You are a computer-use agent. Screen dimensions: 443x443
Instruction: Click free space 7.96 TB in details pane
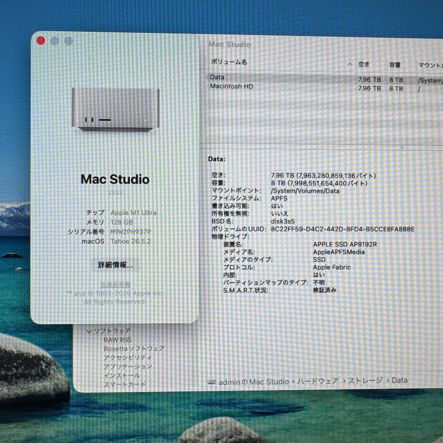click(323, 176)
